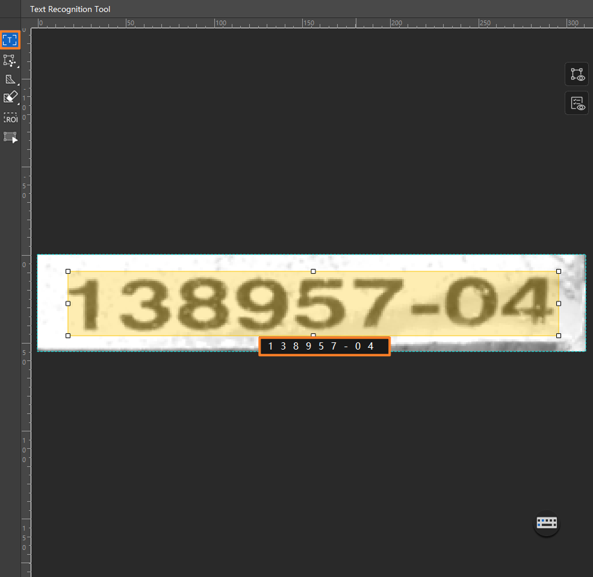Viewport: 593px width, 577px height.
Task: Click the Text Recognition Tool title
Action: coord(70,9)
